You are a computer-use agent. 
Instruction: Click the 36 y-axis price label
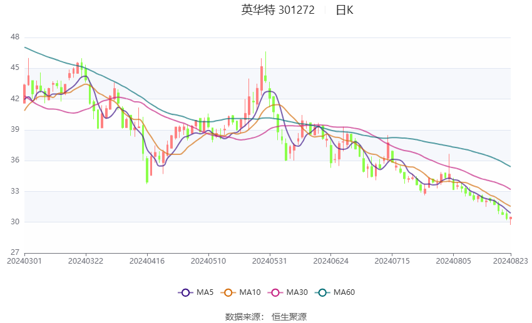coord(15,160)
